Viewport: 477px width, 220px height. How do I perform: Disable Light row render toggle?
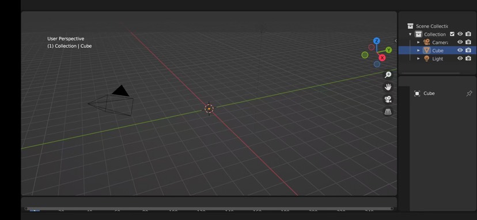point(468,58)
